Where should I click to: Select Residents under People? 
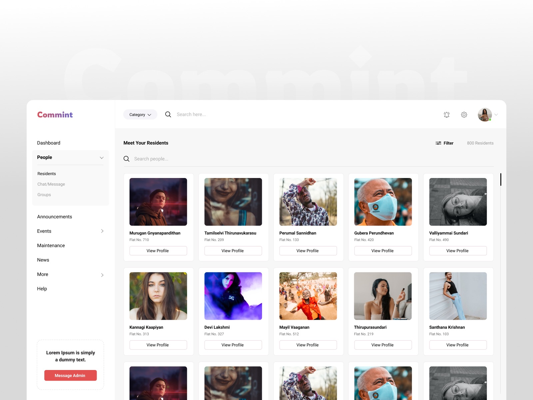[47, 174]
